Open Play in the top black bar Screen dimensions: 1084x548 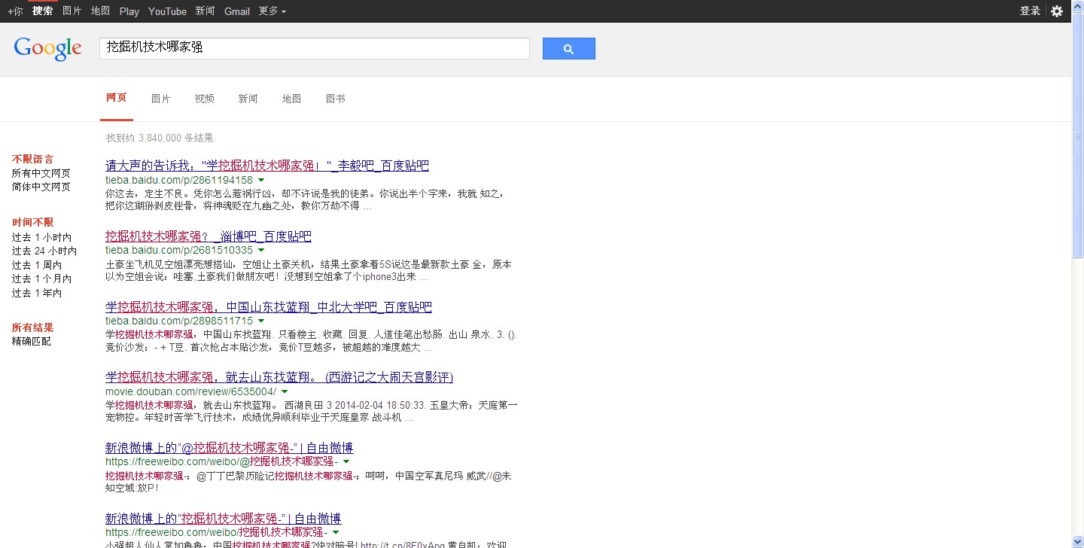click(129, 11)
